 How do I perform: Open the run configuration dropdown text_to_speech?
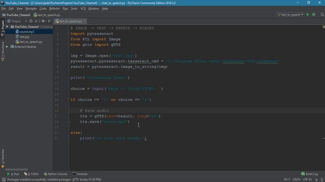(290, 15)
